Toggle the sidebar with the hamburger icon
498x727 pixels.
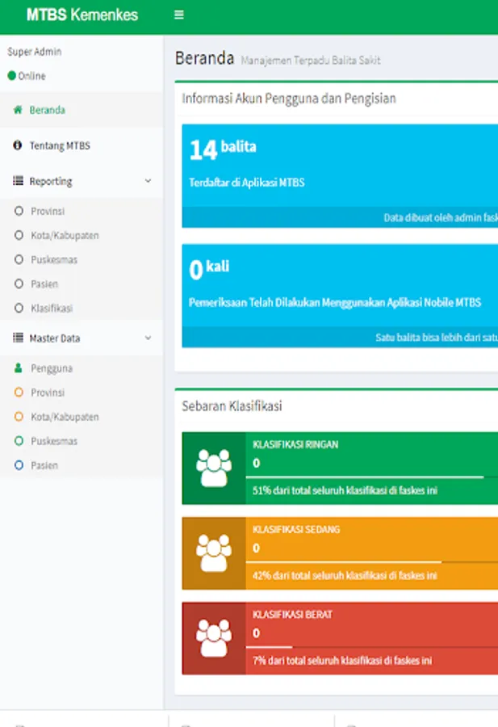click(179, 15)
